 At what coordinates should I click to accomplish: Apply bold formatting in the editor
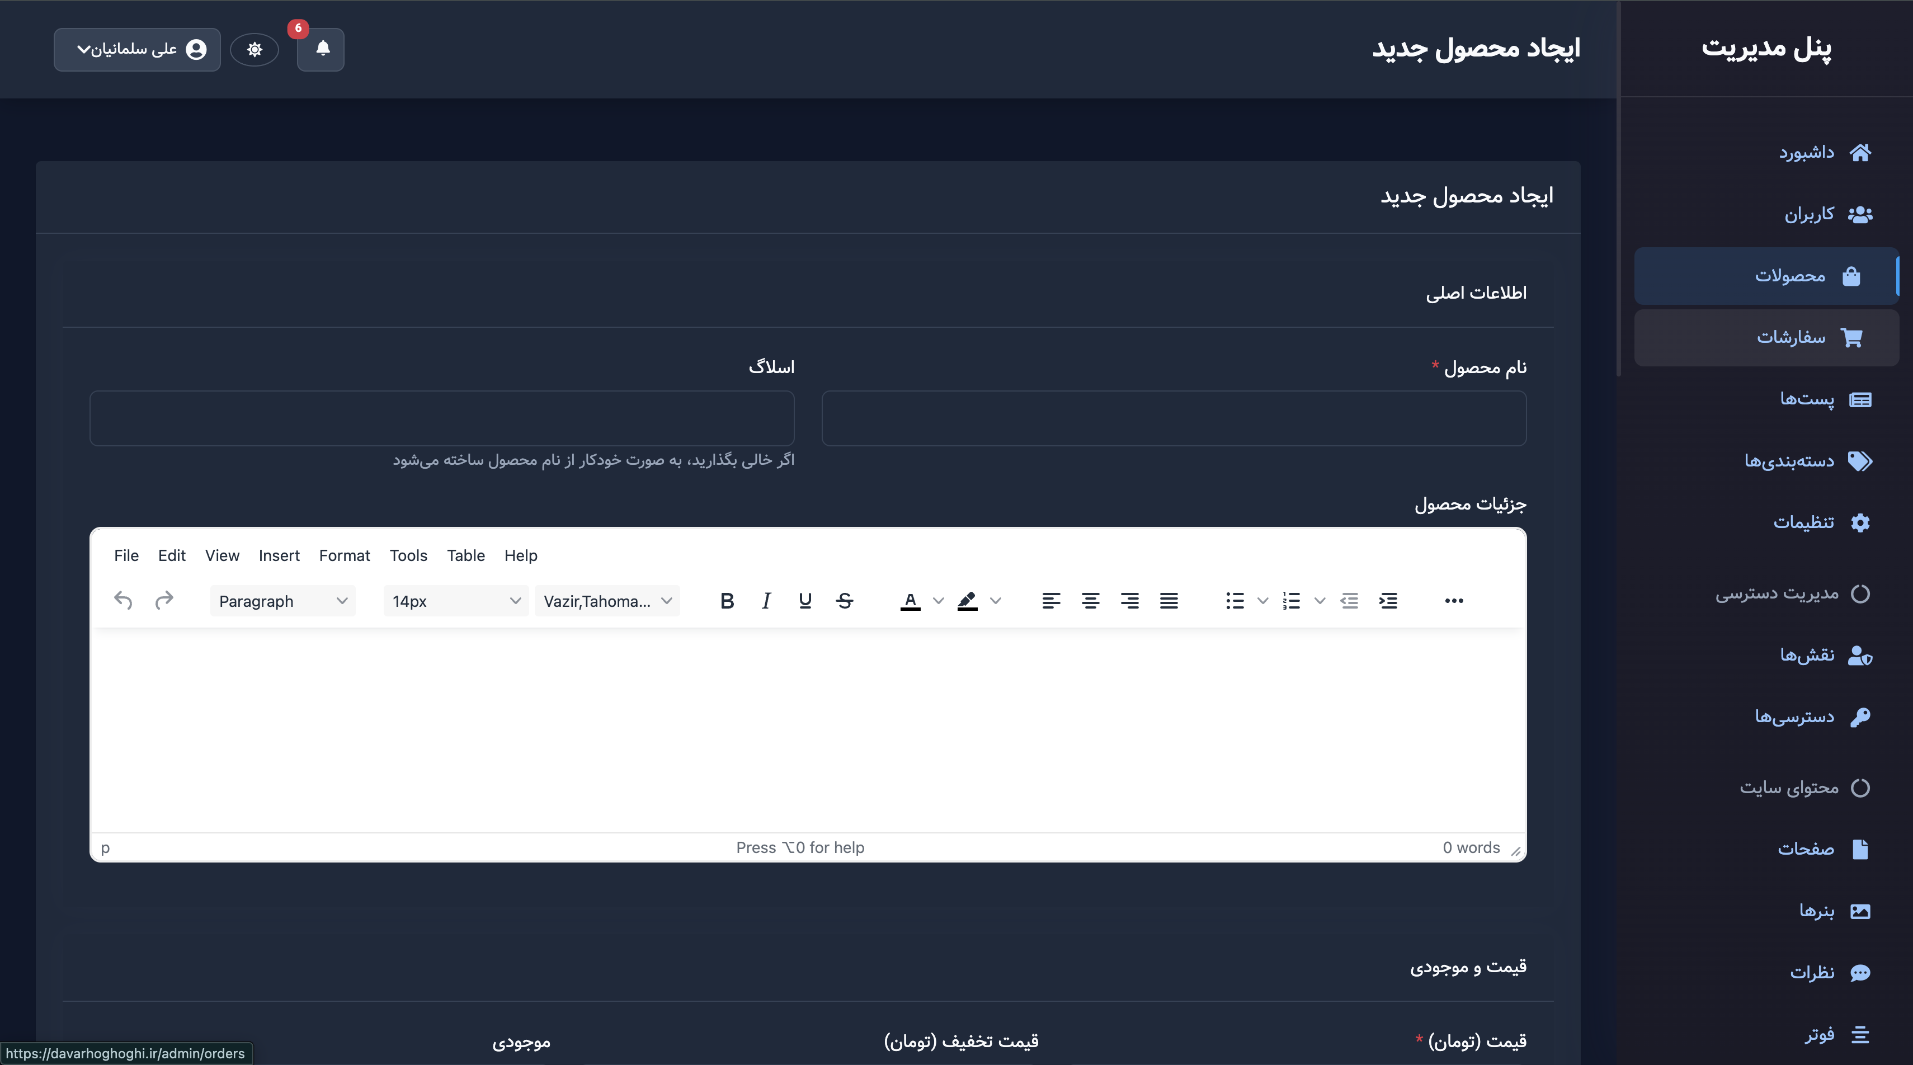[x=726, y=601]
